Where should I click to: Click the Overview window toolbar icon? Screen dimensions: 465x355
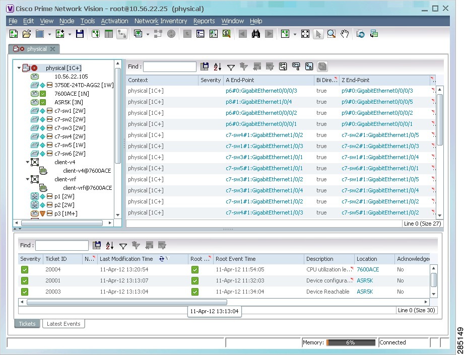(x=214, y=34)
